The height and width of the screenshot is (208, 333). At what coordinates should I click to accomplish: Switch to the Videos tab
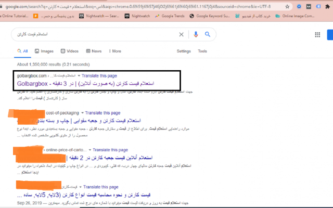point(70,51)
